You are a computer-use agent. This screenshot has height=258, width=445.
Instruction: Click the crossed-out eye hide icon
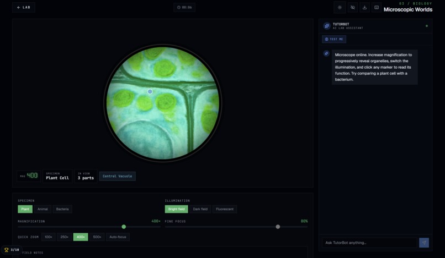click(x=352, y=8)
